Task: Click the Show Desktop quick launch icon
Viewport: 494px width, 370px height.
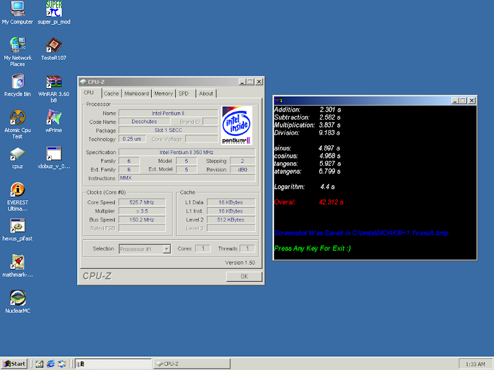Action: [40, 364]
